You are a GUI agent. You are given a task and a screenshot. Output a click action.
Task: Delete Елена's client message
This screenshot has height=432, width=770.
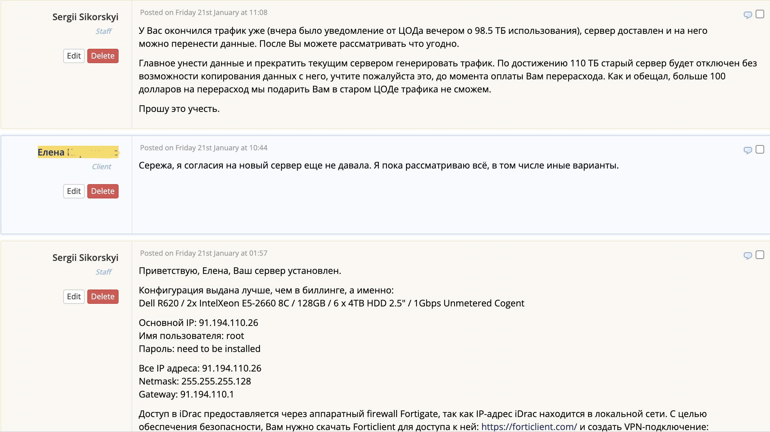coord(103,191)
